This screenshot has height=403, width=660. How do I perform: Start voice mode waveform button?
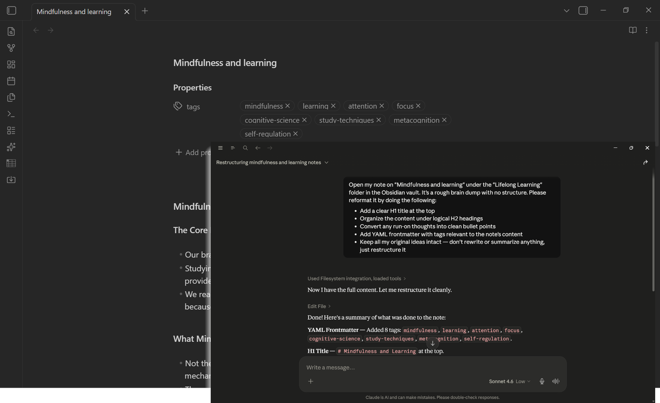[556, 381]
